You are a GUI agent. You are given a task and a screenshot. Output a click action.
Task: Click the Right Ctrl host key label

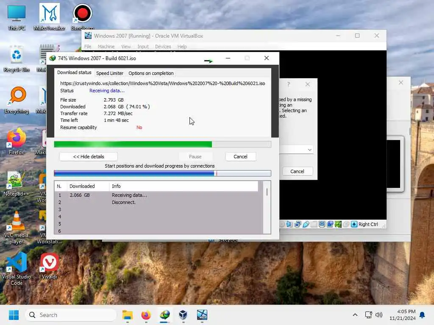368,224
